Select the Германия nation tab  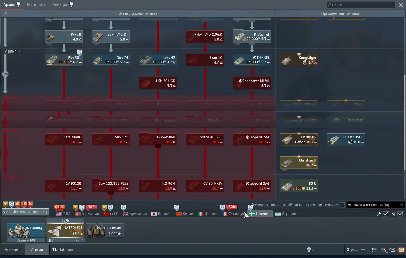point(87,214)
